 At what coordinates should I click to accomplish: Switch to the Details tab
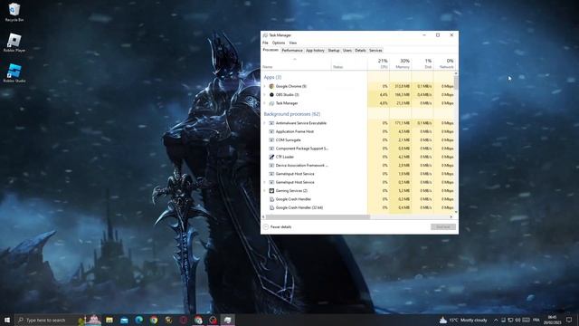360,51
